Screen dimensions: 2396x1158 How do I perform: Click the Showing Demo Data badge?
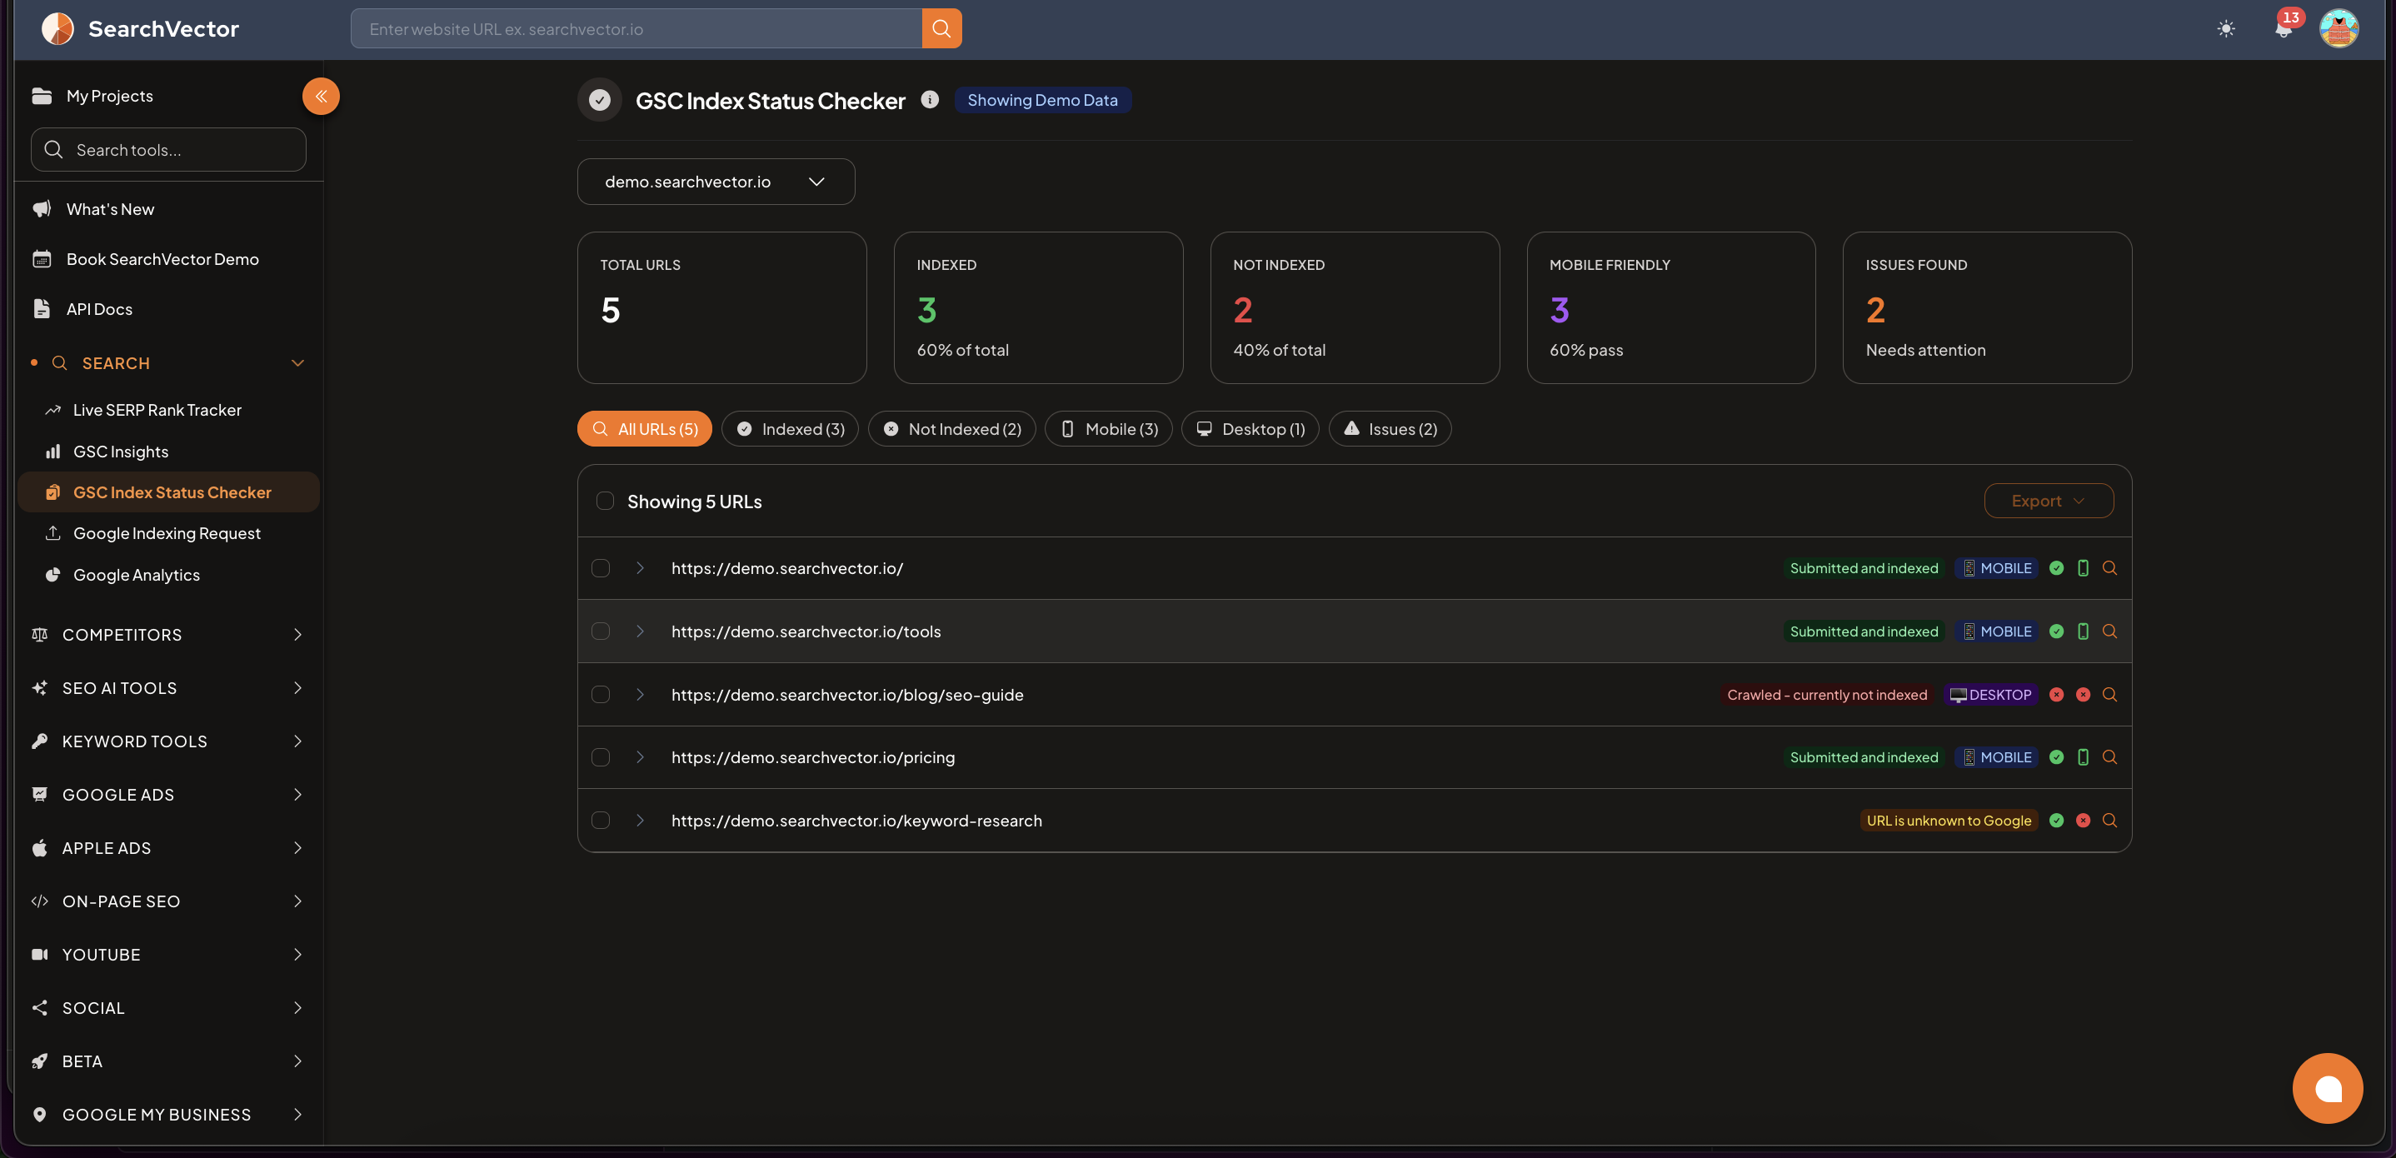pos(1041,99)
